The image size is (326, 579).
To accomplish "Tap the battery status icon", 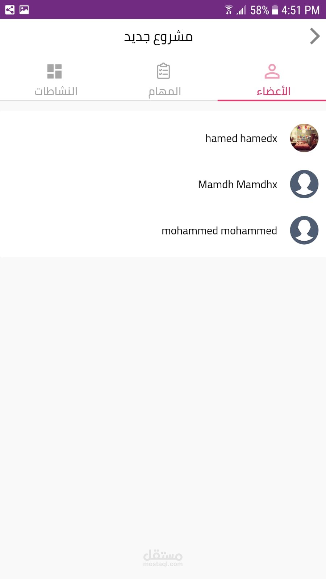I will 275,10.
